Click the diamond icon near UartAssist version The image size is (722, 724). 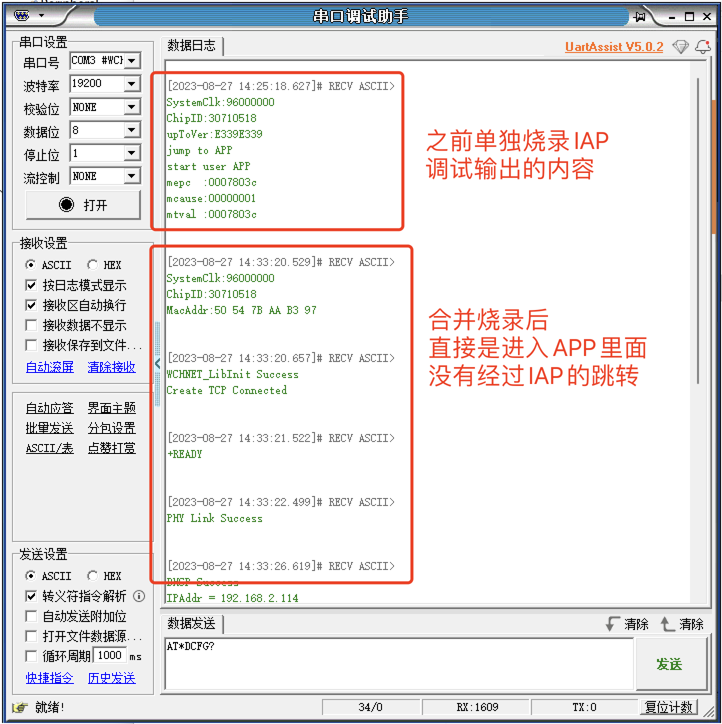click(x=680, y=46)
